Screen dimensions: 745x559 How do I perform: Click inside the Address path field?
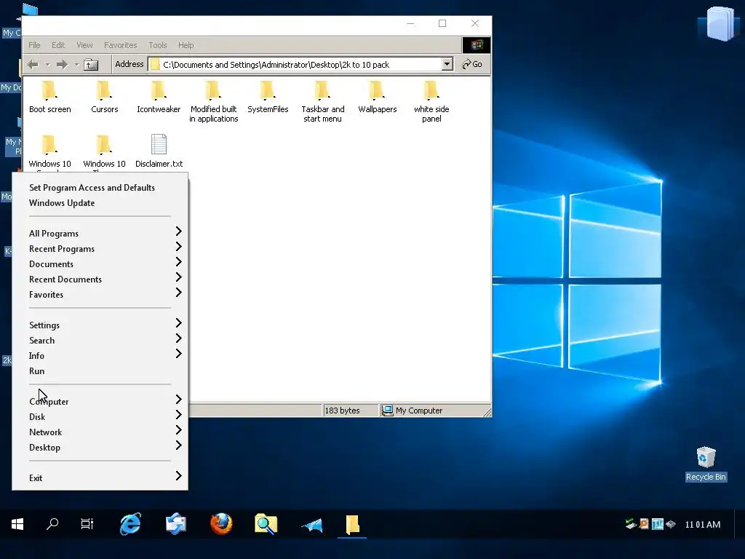click(x=295, y=64)
